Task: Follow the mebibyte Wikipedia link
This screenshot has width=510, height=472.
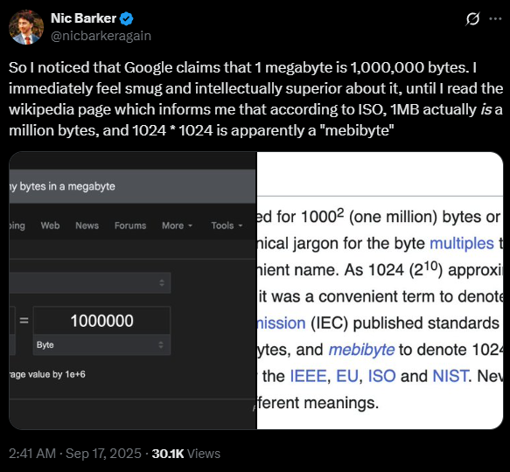Action: tap(361, 350)
